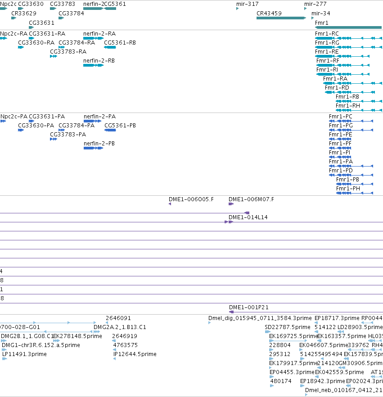Select BAC end DME1-006O05.F
The image size is (383, 397).
point(191,199)
